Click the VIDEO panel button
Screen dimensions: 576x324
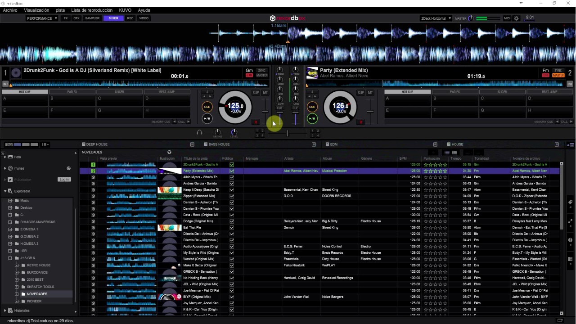144,18
